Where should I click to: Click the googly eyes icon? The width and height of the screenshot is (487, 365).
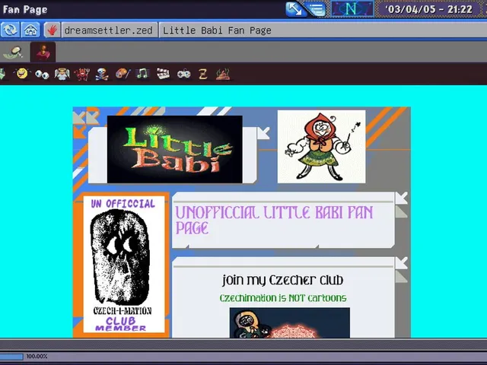(x=42, y=75)
